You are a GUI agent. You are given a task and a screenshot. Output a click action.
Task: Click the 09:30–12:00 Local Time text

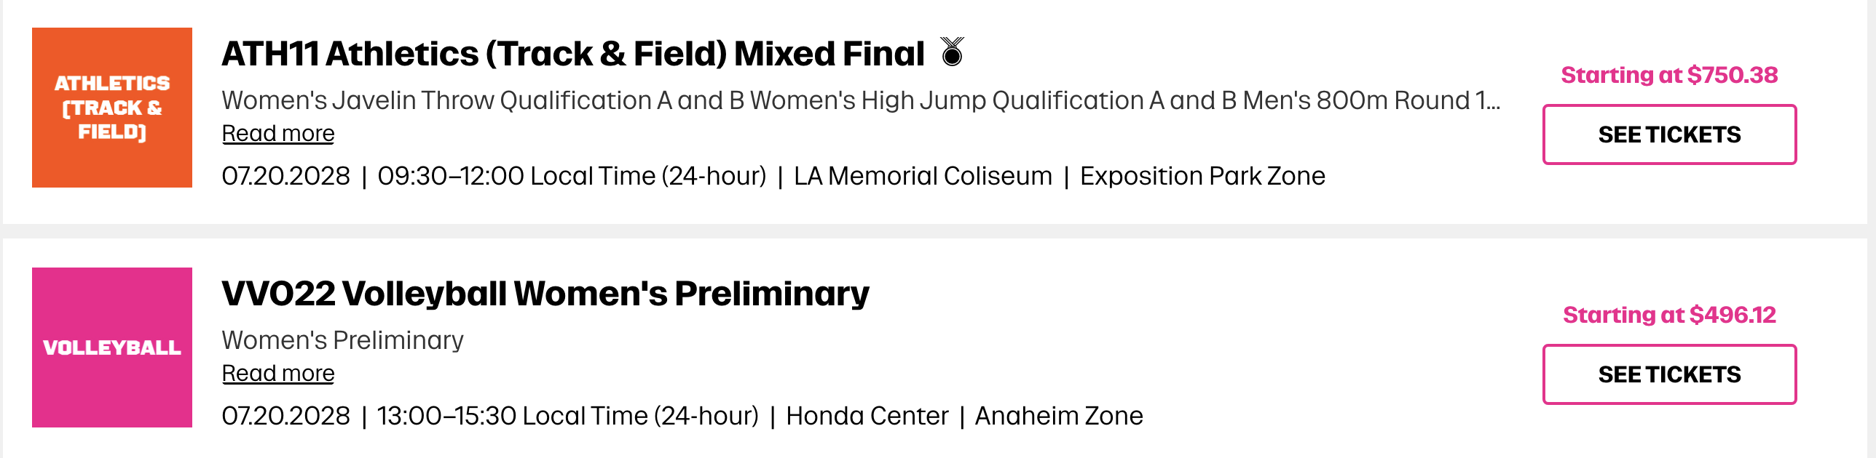tap(572, 176)
